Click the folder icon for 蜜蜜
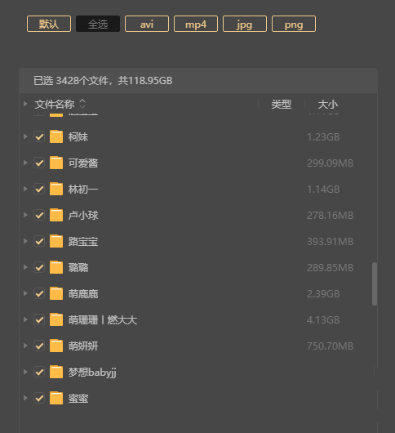The image size is (395, 433). point(56,398)
